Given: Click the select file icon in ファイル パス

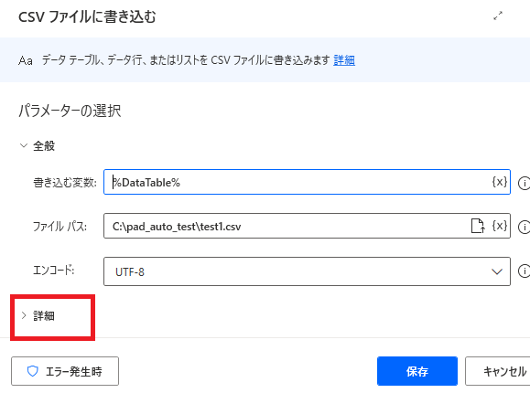Looking at the screenshot, I should pos(478,226).
